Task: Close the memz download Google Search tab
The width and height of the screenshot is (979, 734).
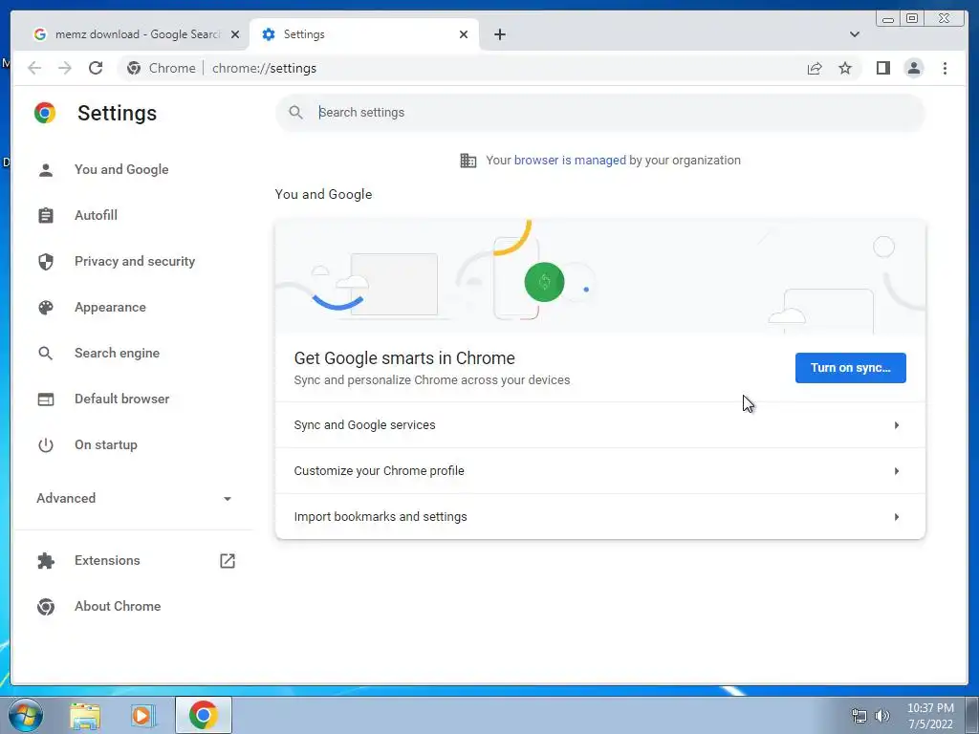Action: (x=235, y=34)
